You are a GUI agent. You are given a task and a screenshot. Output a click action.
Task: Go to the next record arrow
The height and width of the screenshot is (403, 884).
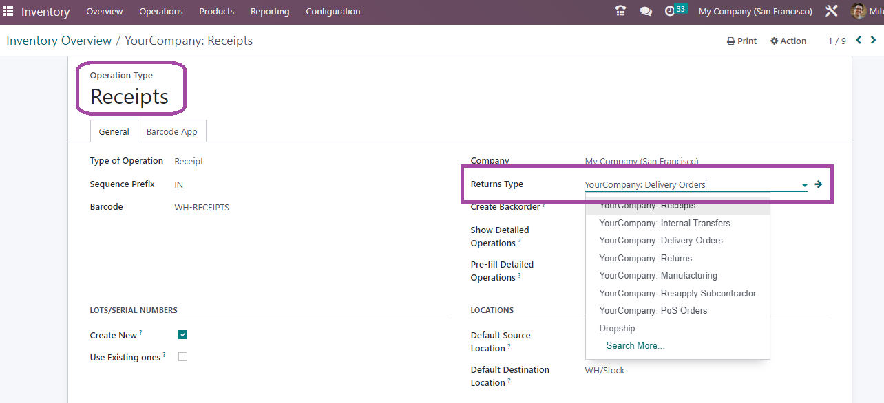point(874,40)
